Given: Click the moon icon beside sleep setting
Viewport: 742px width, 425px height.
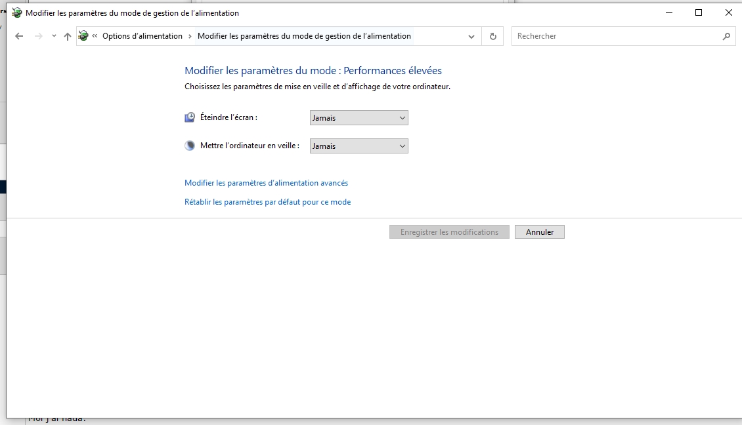Looking at the screenshot, I should click(x=190, y=146).
